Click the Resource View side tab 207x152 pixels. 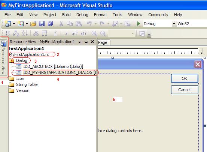pyautogui.click(x=3, y=57)
